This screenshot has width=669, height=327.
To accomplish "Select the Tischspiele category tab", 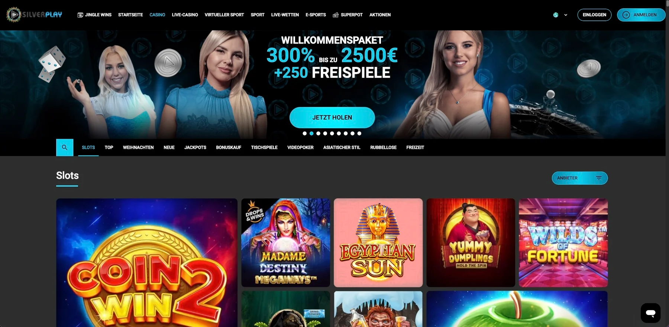I will 264,147.
